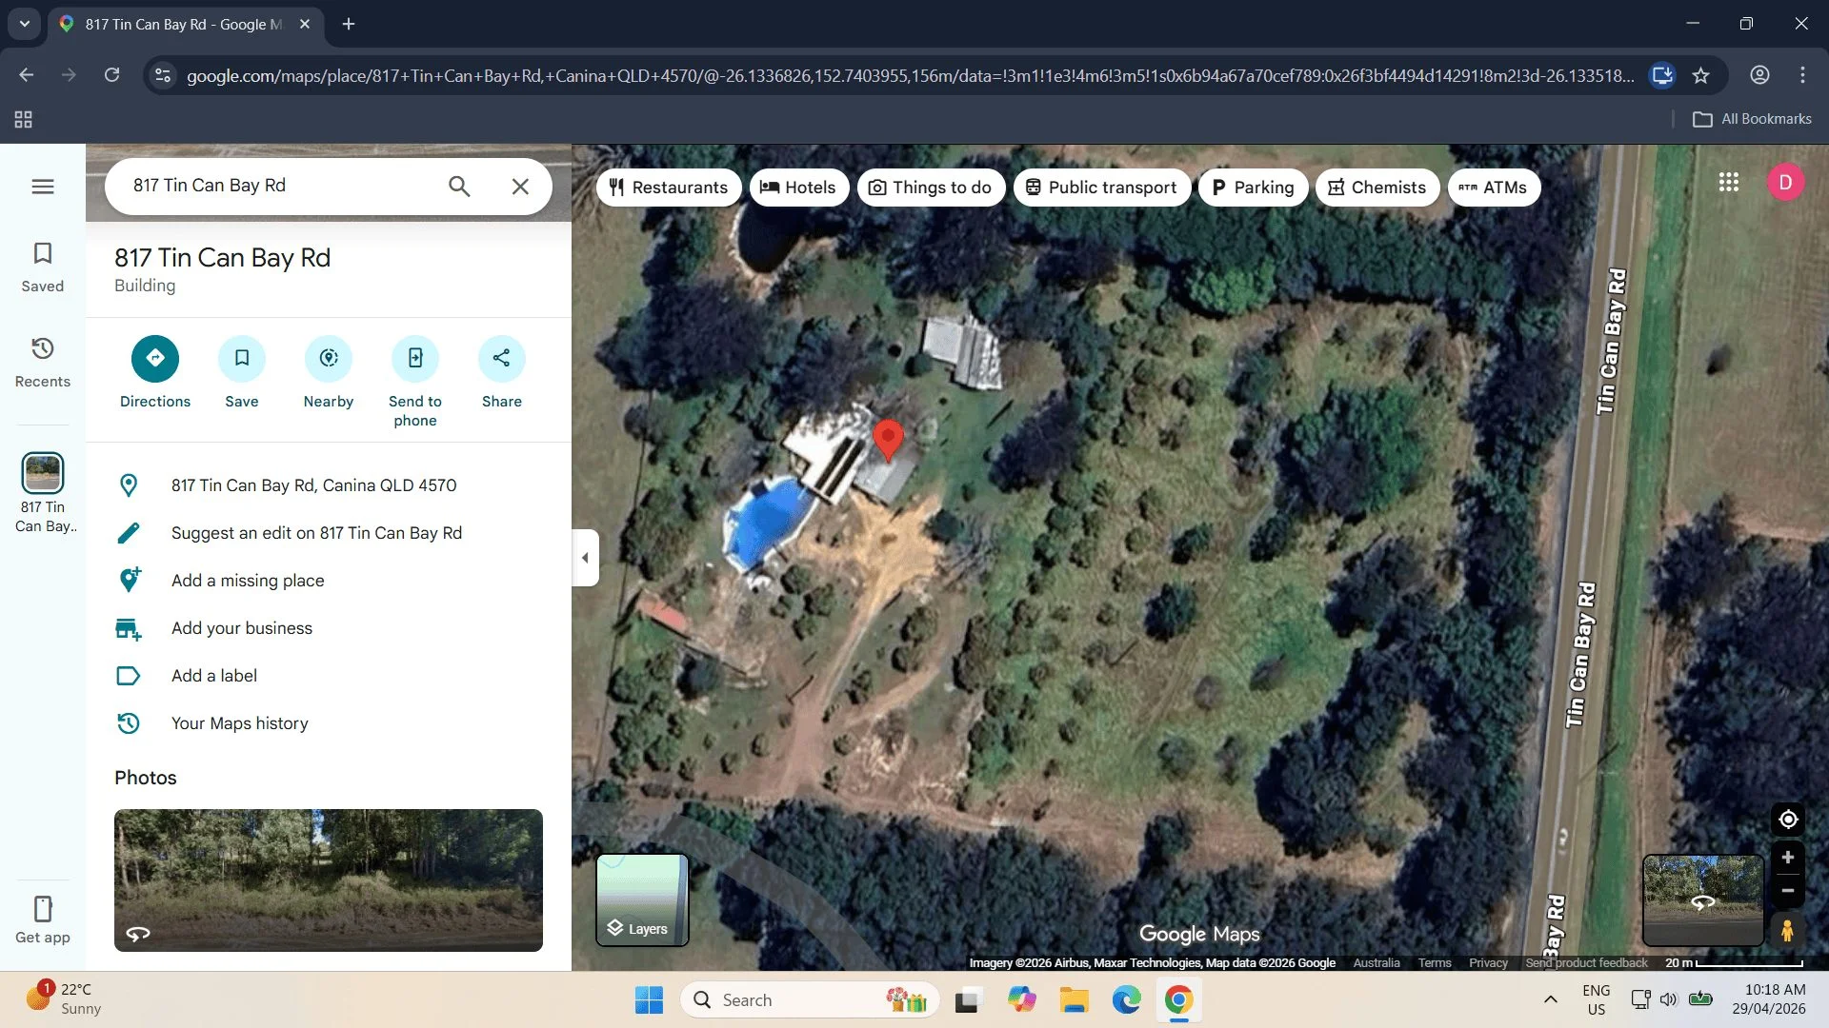Image resolution: width=1829 pixels, height=1028 pixels.
Task: Open All Bookmarks folder
Action: click(x=1753, y=119)
